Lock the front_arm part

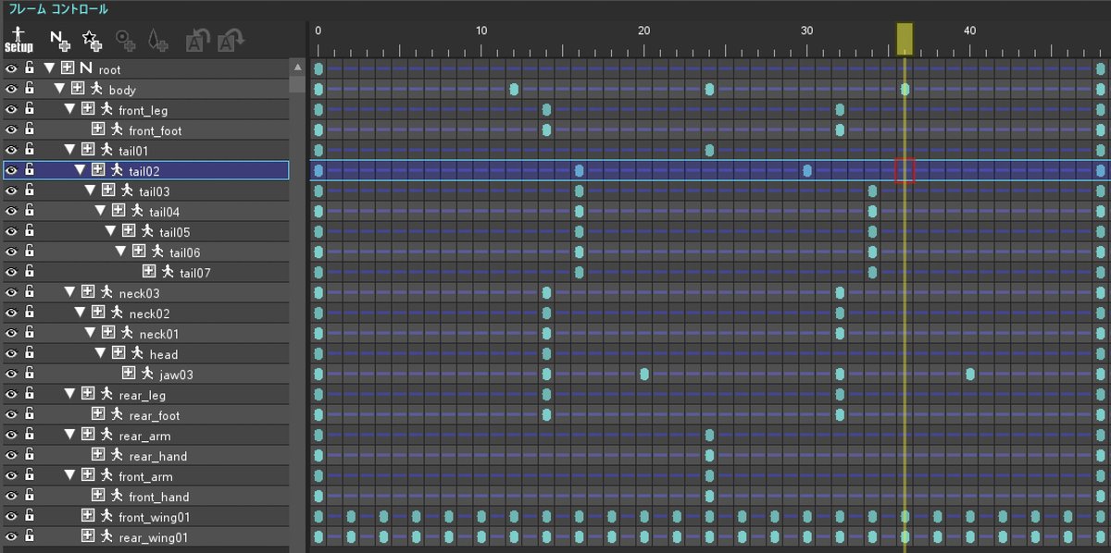[30, 475]
